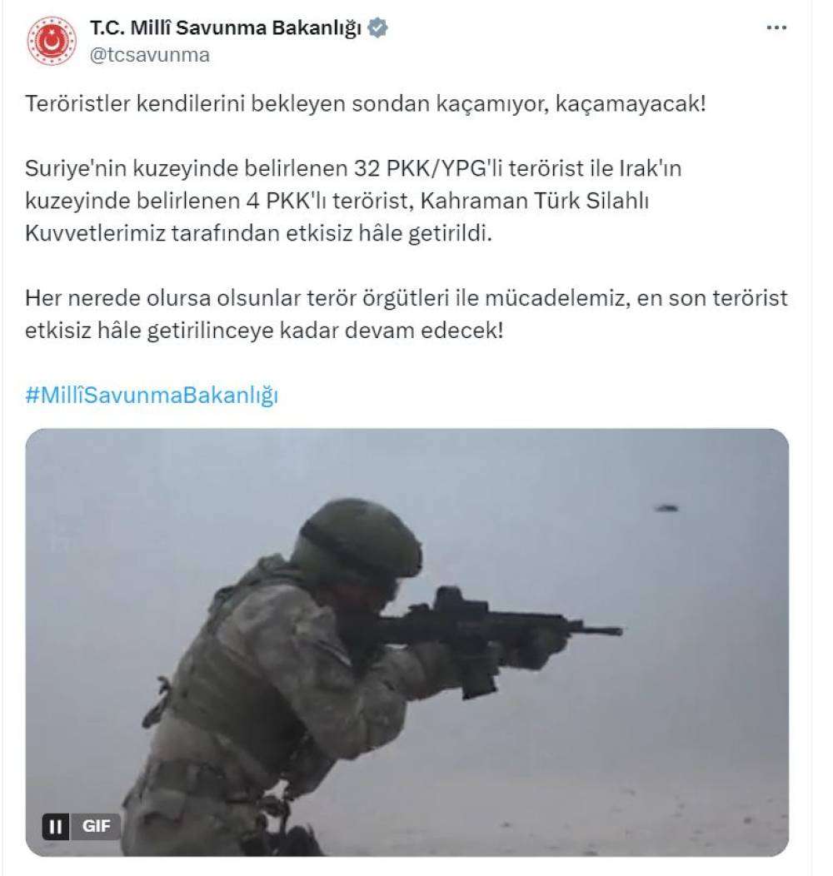Pause the playing GIF

55,826
